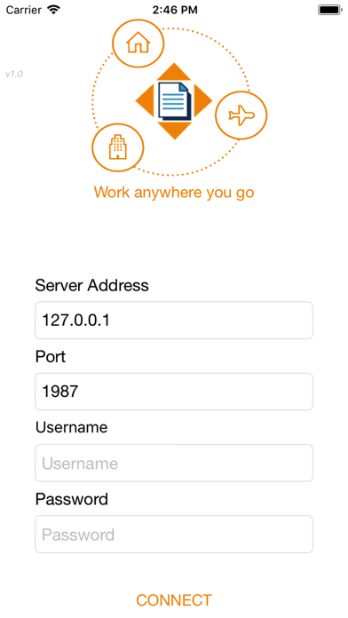The height and width of the screenshot is (618, 348).
Task: Focus the Password input field
Action: click(174, 534)
